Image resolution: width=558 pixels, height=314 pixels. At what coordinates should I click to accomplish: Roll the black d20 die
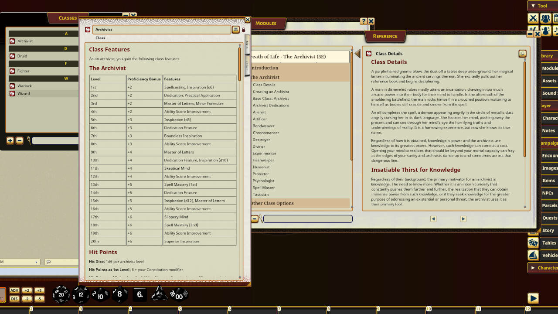(x=61, y=294)
